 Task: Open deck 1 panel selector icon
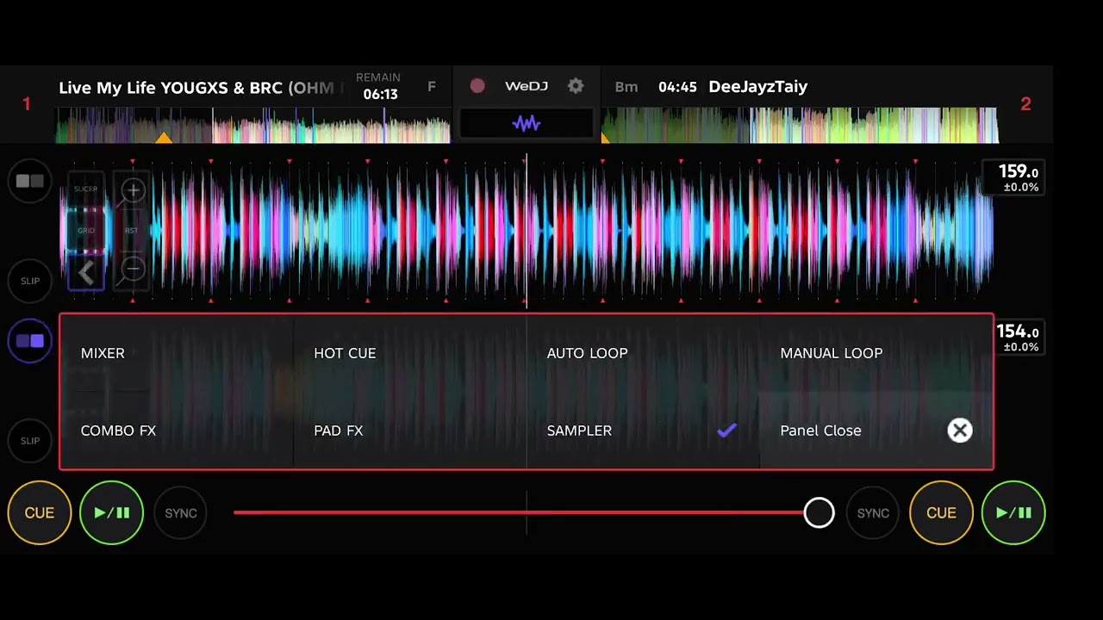coord(30,182)
